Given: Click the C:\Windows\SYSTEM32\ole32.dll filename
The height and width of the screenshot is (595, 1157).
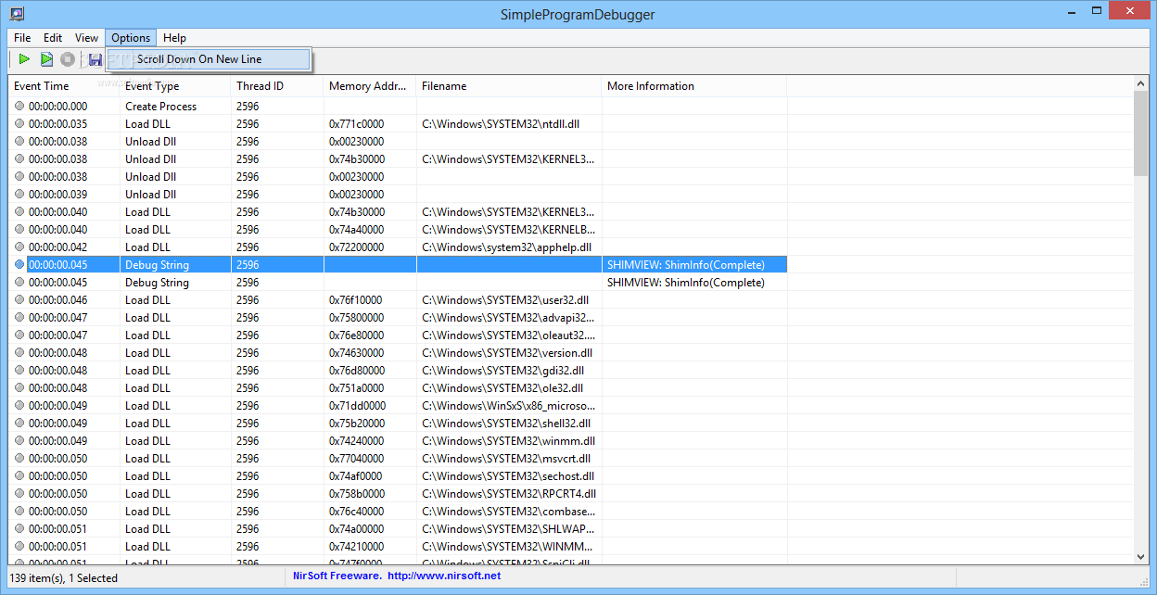Looking at the screenshot, I should point(502,388).
